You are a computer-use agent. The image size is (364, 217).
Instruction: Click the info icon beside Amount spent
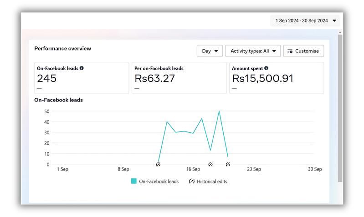coord(266,68)
